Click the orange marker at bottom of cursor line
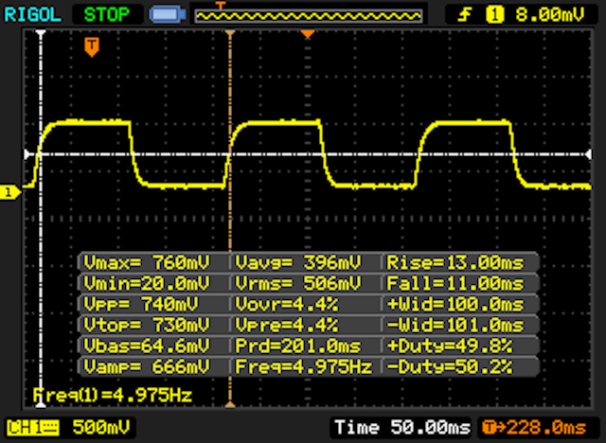 pyautogui.click(x=230, y=404)
